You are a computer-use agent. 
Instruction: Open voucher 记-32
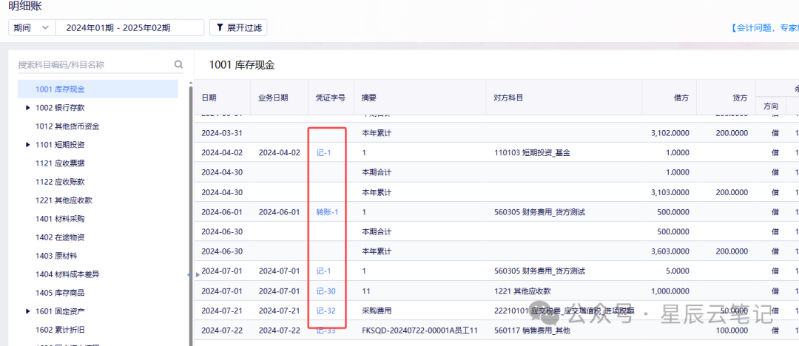click(326, 311)
